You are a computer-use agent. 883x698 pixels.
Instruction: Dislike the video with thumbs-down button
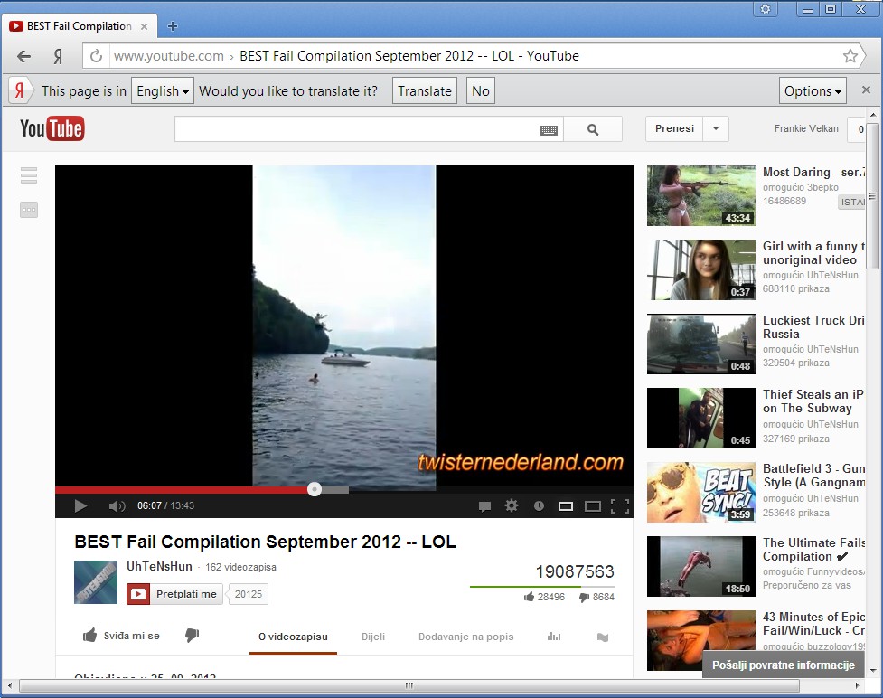pos(192,636)
